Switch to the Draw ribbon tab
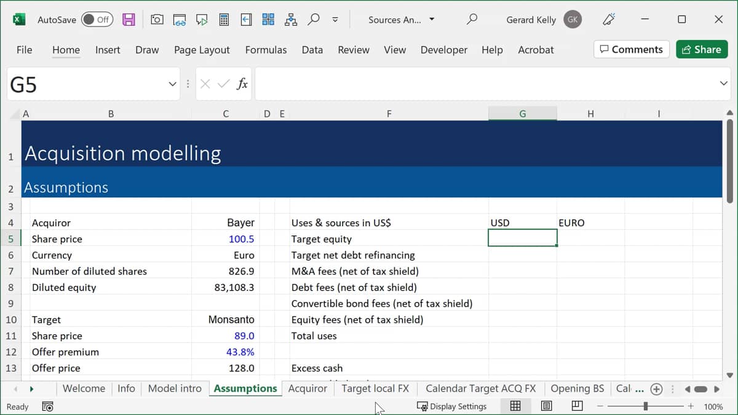 (147, 50)
